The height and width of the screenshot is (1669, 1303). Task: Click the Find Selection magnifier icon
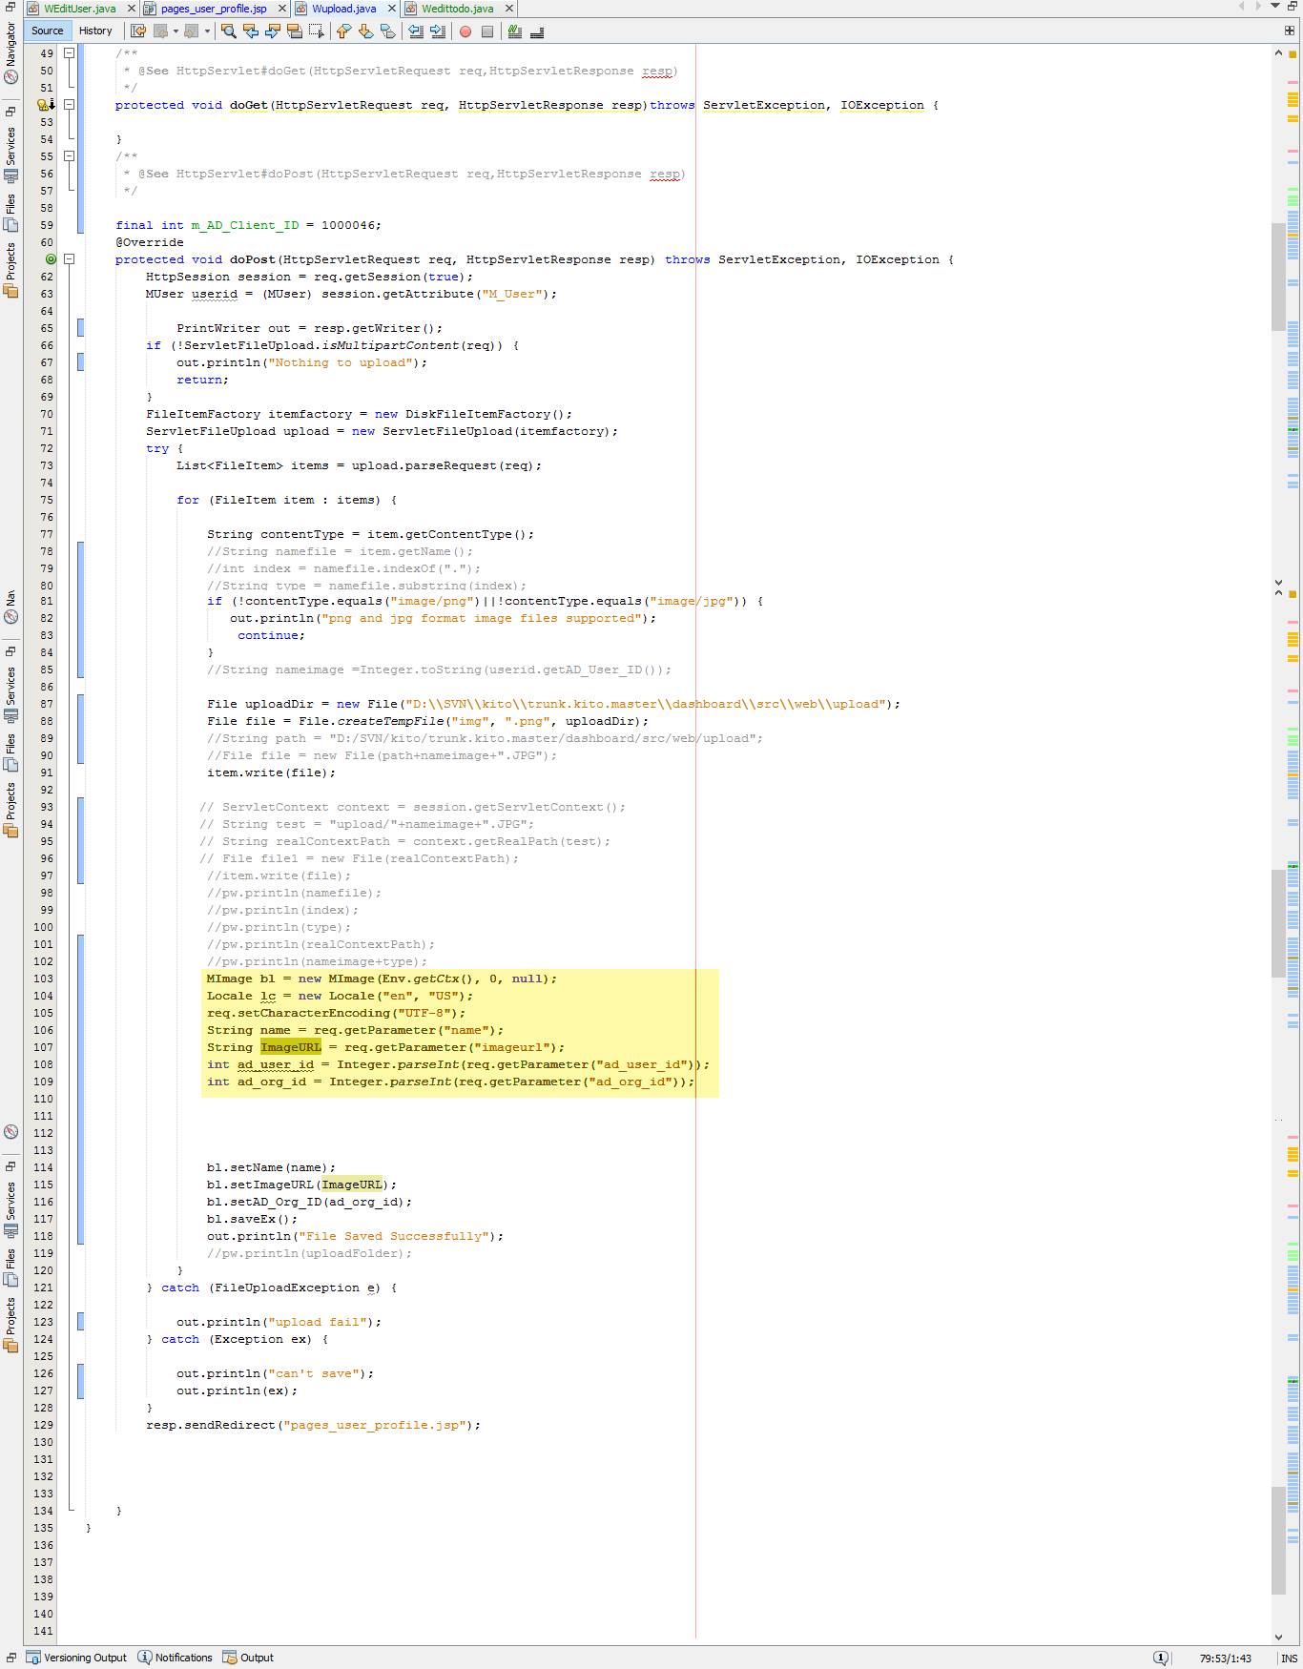(x=229, y=31)
